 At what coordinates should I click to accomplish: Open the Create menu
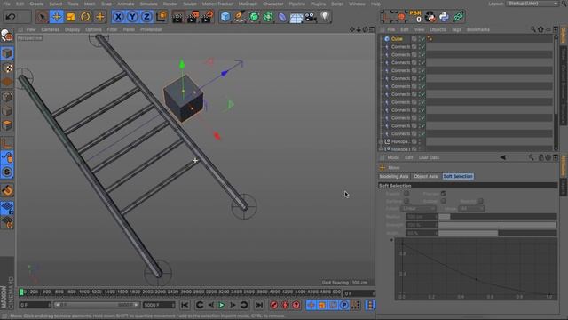36,4
